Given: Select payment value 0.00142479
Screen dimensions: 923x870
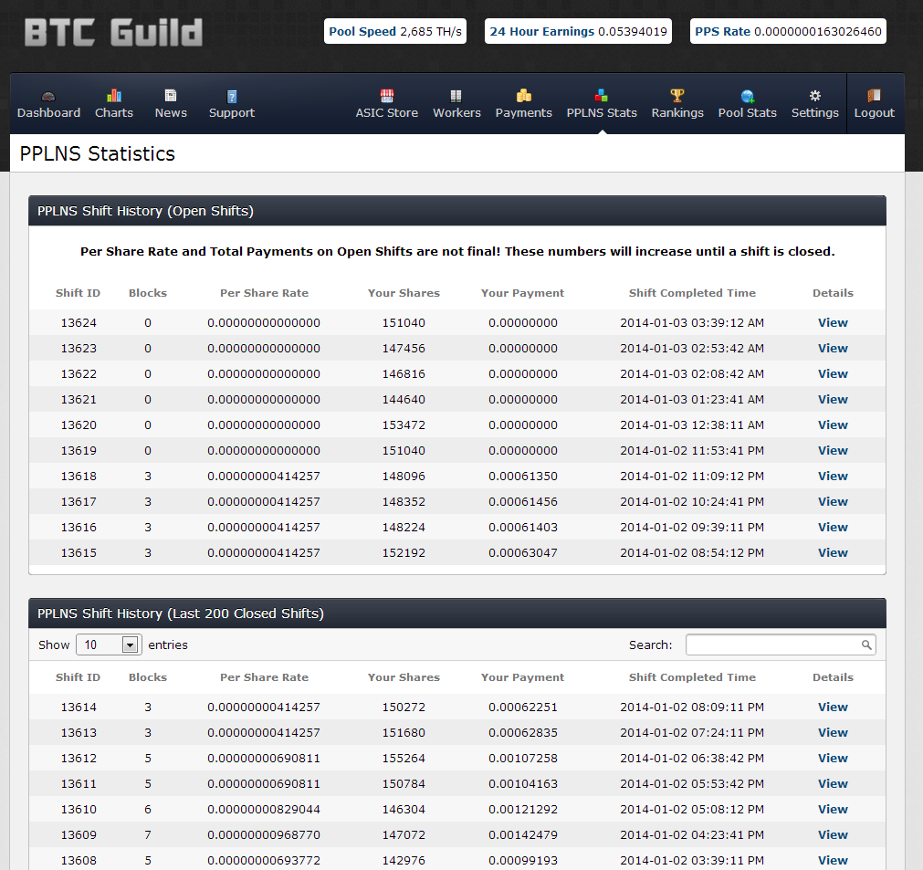Looking at the screenshot, I should click(523, 834).
